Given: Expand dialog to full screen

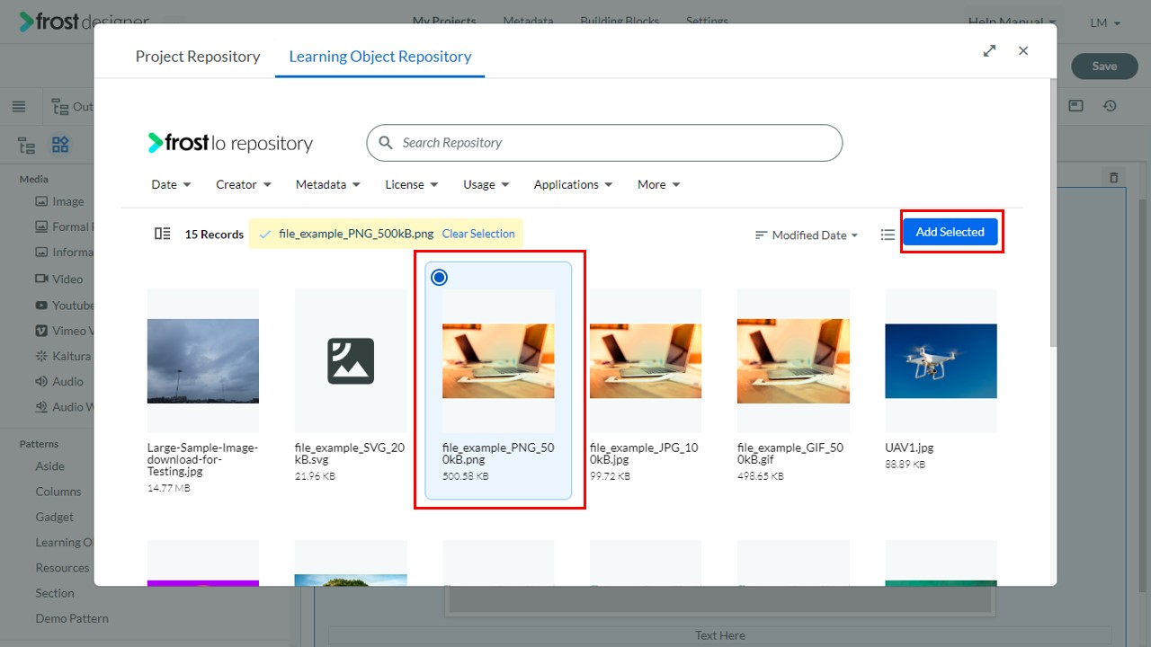Looking at the screenshot, I should pyautogui.click(x=989, y=51).
